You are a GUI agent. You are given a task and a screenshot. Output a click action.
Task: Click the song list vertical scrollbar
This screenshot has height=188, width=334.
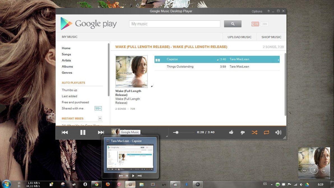286,84
